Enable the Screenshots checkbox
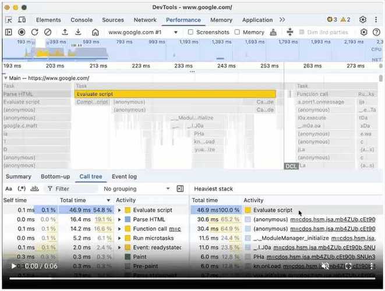 point(190,32)
